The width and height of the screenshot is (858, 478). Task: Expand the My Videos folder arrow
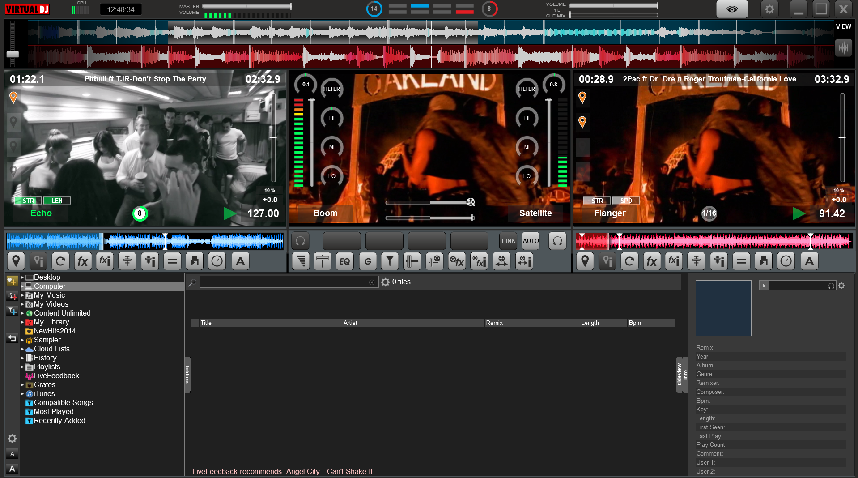(x=22, y=304)
